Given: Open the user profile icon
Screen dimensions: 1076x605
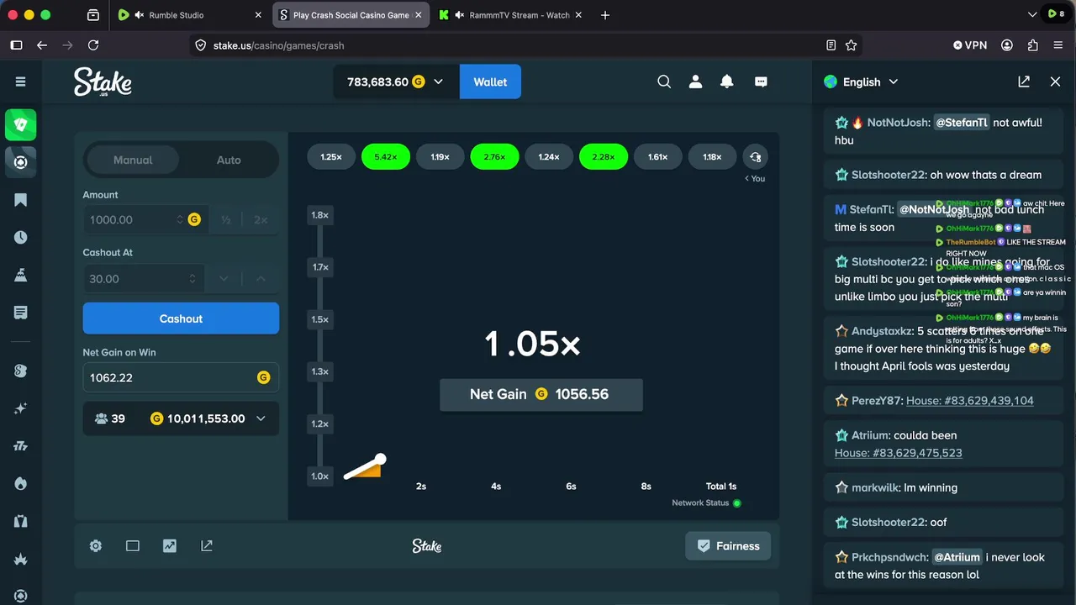Looking at the screenshot, I should (x=695, y=82).
